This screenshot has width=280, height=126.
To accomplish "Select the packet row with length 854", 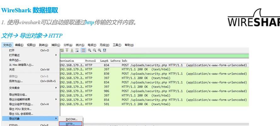I will click(154, 100).
